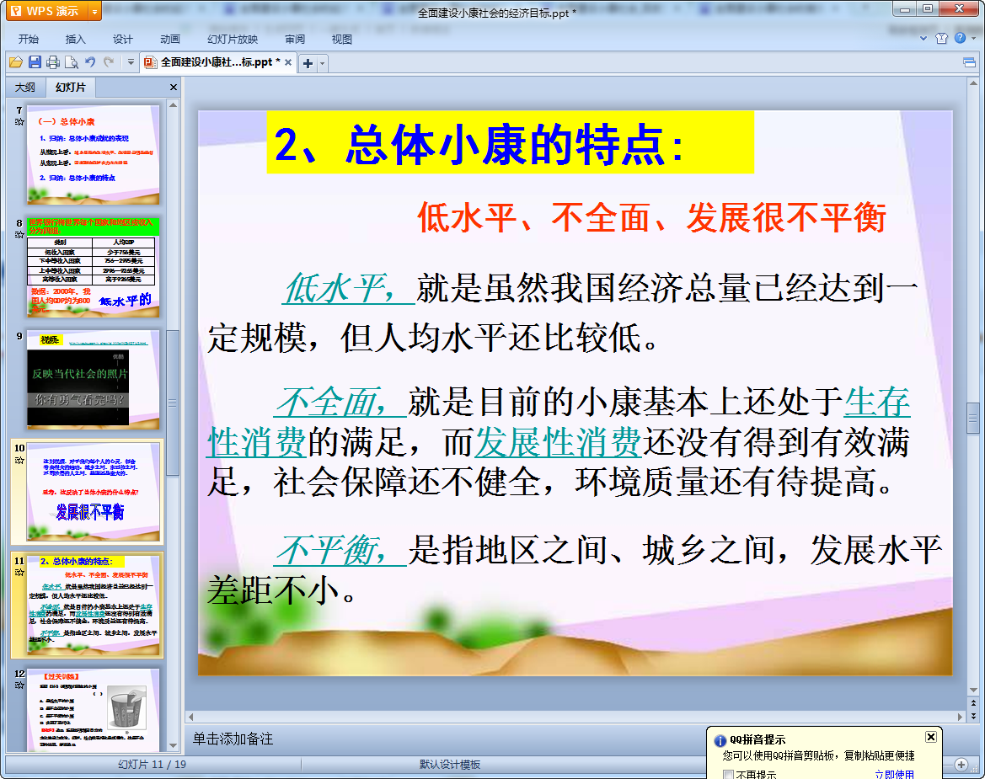This screenshot has width=985, height=779.
Task: Click animation star icon beside slide 7
Action: pos(19,122)
